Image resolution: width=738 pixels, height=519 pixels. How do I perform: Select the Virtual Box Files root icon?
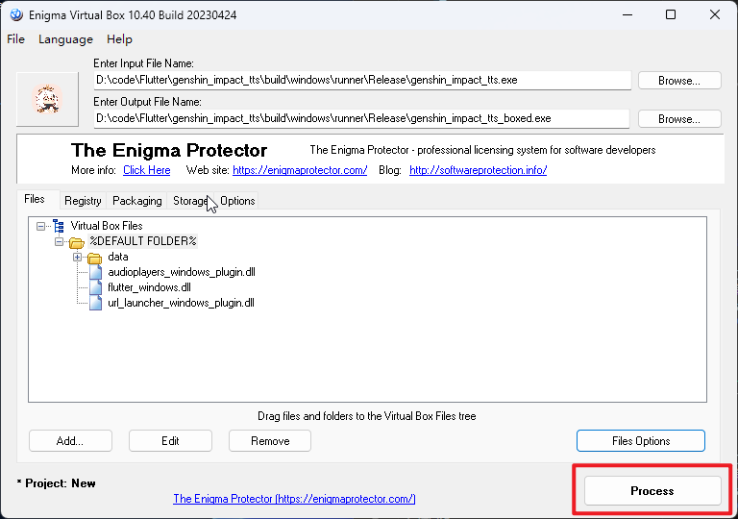point(59,226)
